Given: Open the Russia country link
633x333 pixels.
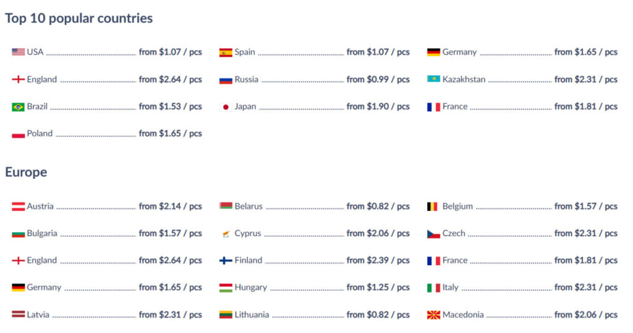Looking at the screenshot, I should (246, 80).
